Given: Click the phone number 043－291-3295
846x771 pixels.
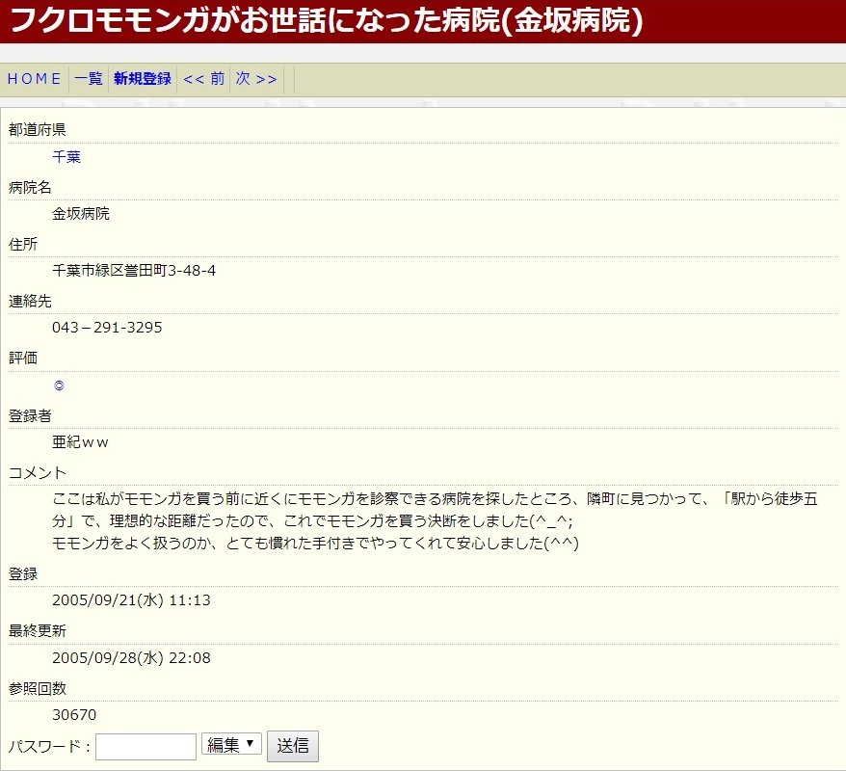Looking at the screenshot, I should (107, 328).
